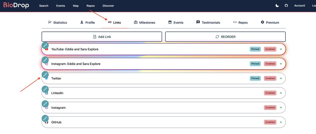Switch to the Events tab below the header
Viewport: 316px width, 134px height.
point(176,23)
